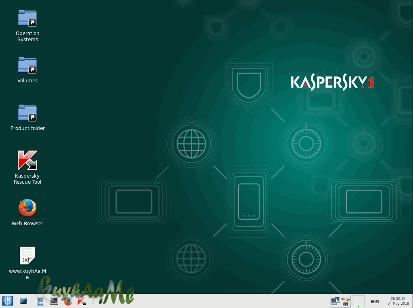
Task: Click the 'Web Browser' desktop label
Action: pos(27,223)
